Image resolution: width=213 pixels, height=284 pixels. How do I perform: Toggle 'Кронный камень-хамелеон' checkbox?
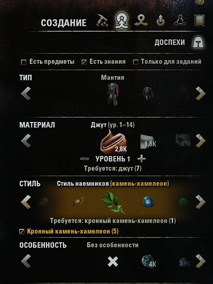point(22,232)
